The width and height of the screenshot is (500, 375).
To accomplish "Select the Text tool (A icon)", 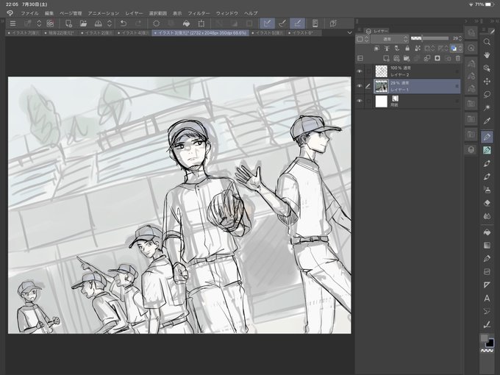I will coord(487,298).
